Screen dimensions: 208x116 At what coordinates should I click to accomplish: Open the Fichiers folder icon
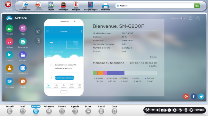23,55
